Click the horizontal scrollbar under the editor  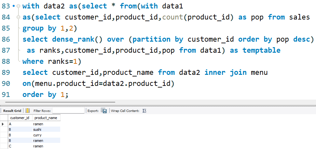tap(60, 102)
